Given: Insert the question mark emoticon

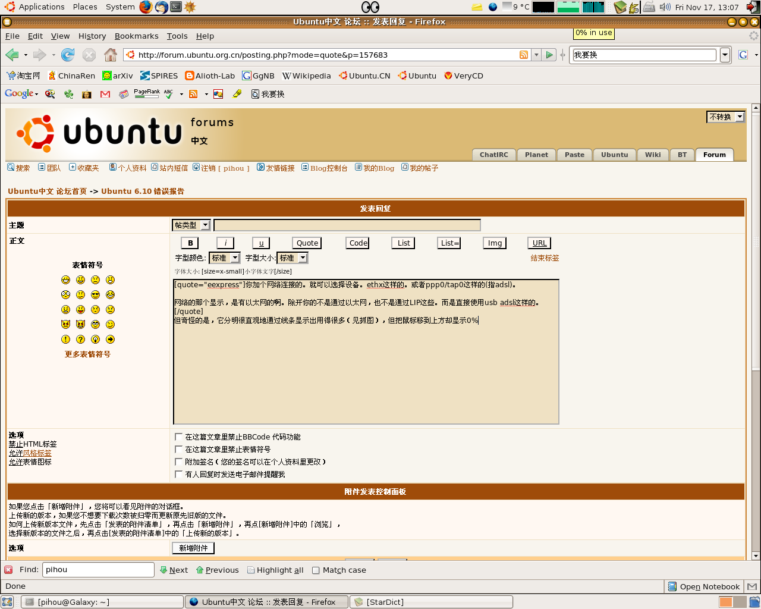Looking at the screenshot, I should (x=80, y=339).
